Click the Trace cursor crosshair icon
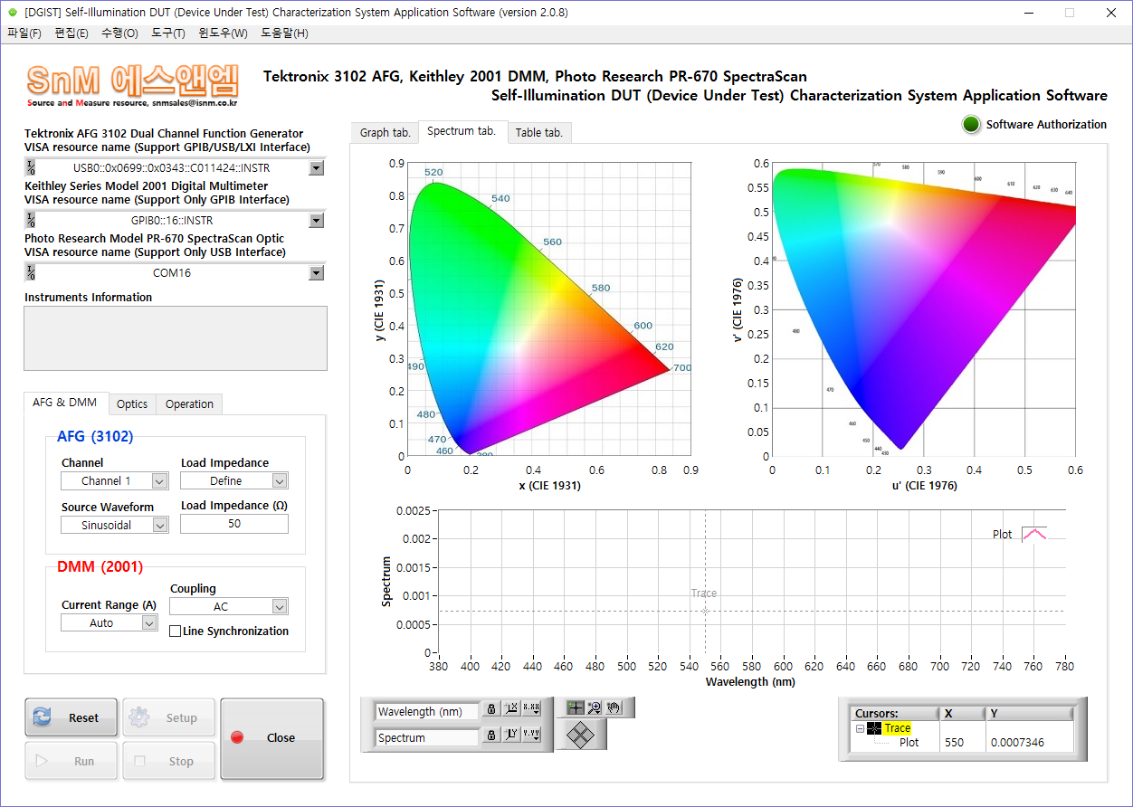Screen dimensions: 1133x807 pyautogui.click(x=874, y=728)
